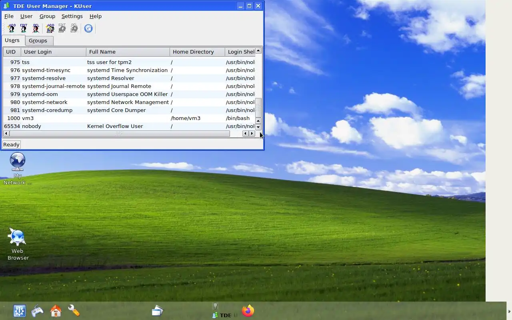Click the 'Kernel Overflow User' full name cell
This screenshot has width=512, height=320.
point(115,126)
